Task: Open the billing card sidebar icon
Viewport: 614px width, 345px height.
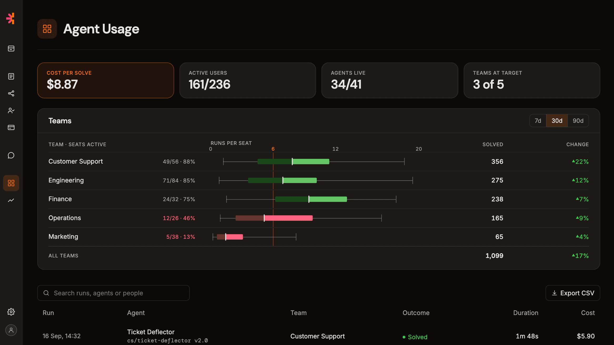Action: (11, 128)
